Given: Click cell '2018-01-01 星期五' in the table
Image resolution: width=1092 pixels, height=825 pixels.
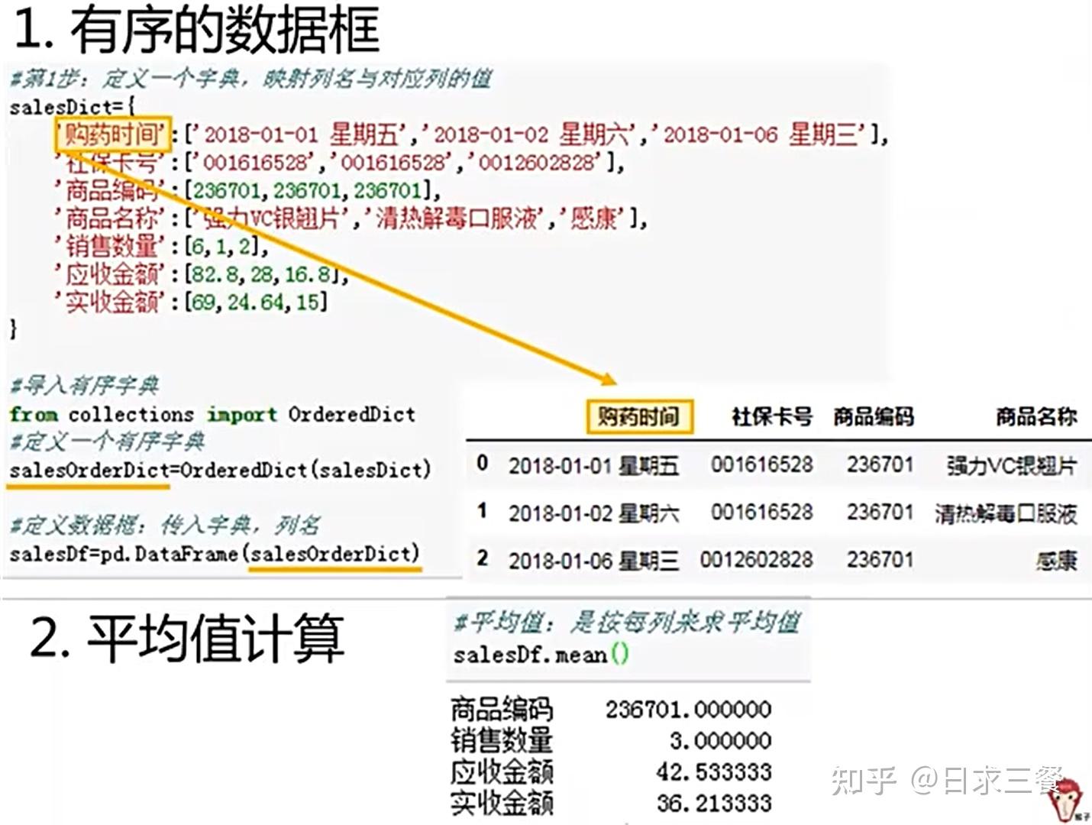Looking at the screenshot, I should click(593, 465).
